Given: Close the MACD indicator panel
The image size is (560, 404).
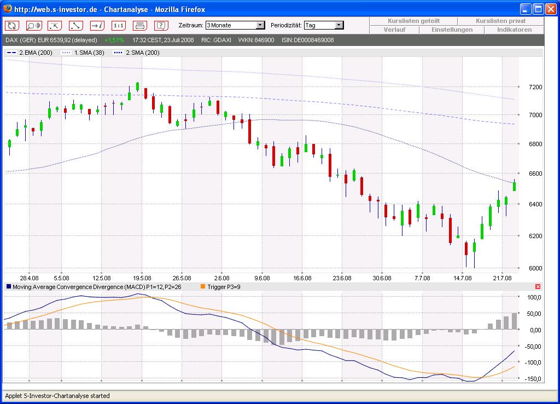Looking at the screenshot, I should [x=538, y=287].
